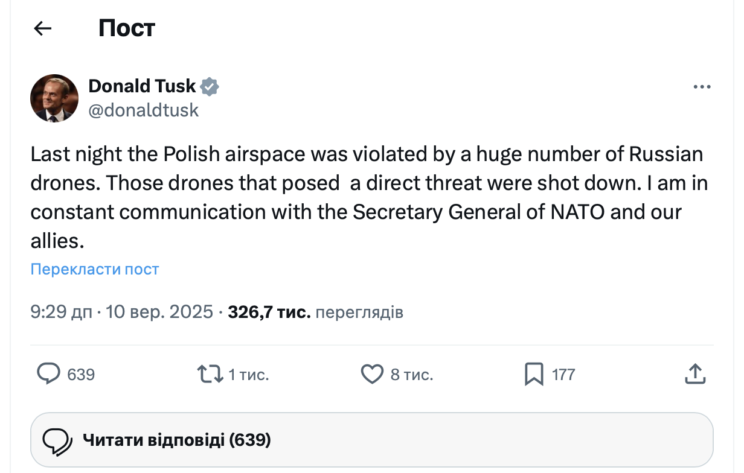Click the like count showing 8 тис.
The height and width of the screenshot is (473, 744).
coord(414,374)
